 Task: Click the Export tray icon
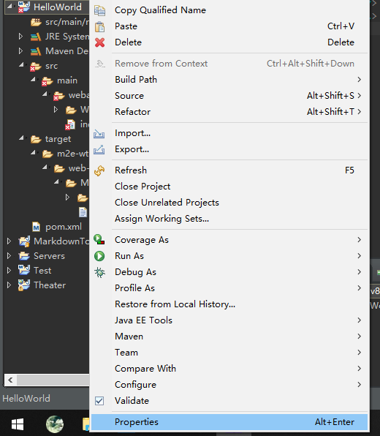(x=99, y=149)
